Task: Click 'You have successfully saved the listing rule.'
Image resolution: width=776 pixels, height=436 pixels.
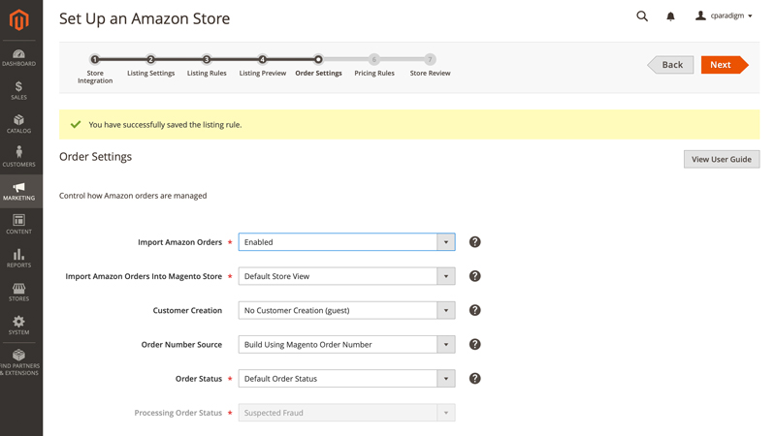Action: coord(165,125)
